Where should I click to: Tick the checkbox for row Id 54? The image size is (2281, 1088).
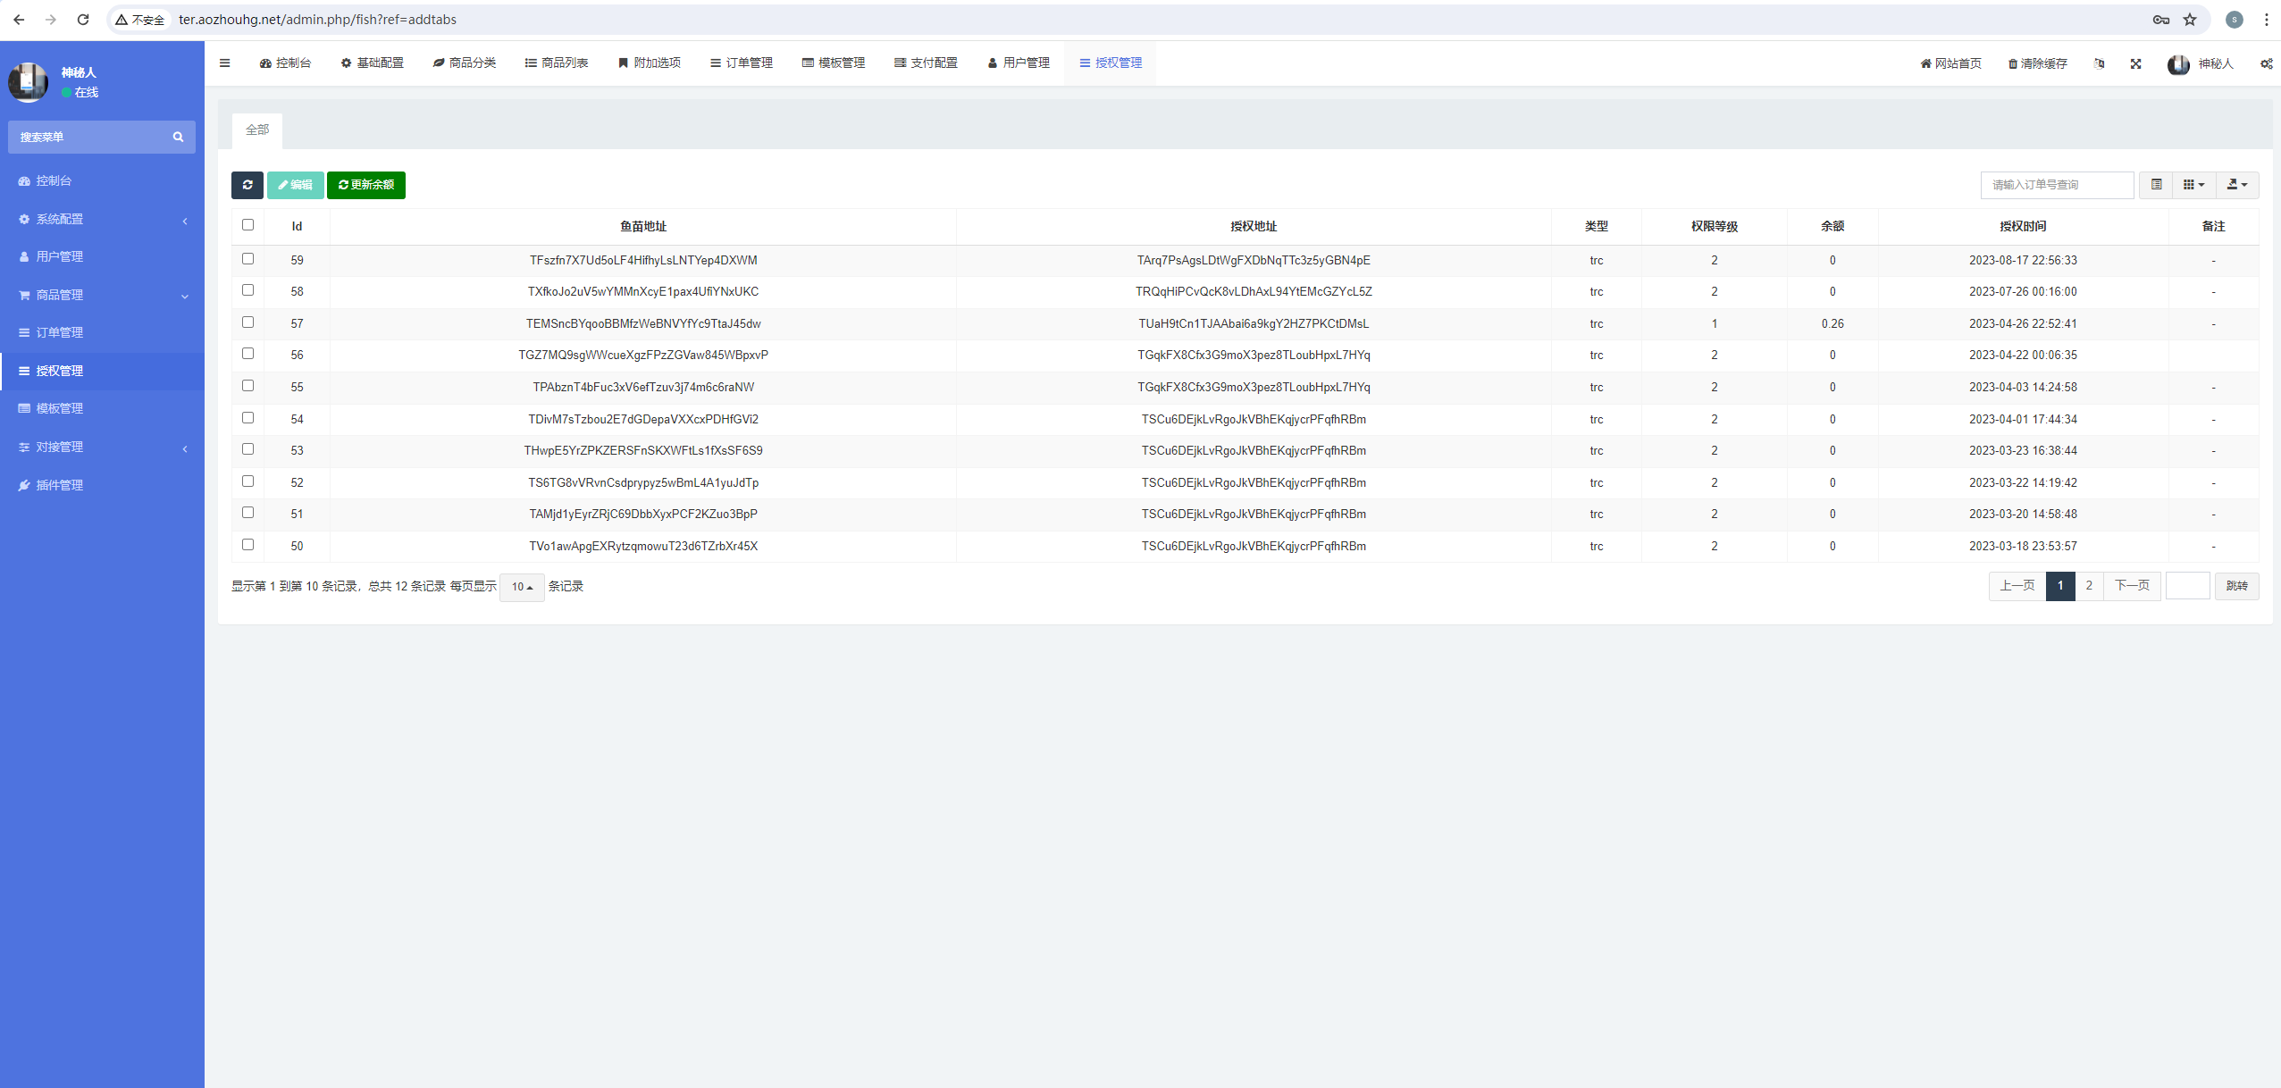click(x=247, y=418)
